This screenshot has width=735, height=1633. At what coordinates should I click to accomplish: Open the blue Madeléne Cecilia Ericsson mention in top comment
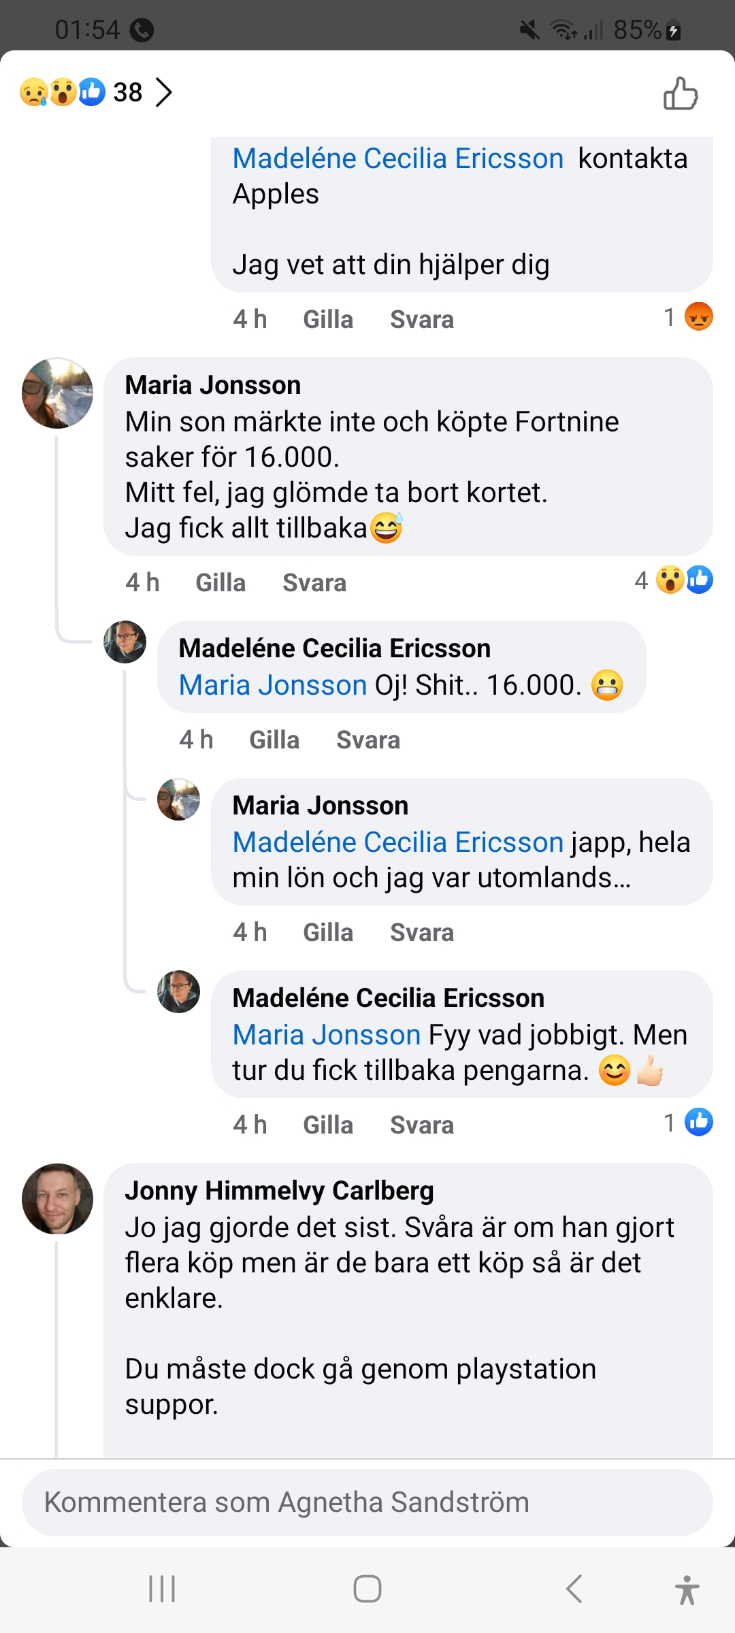398,159
